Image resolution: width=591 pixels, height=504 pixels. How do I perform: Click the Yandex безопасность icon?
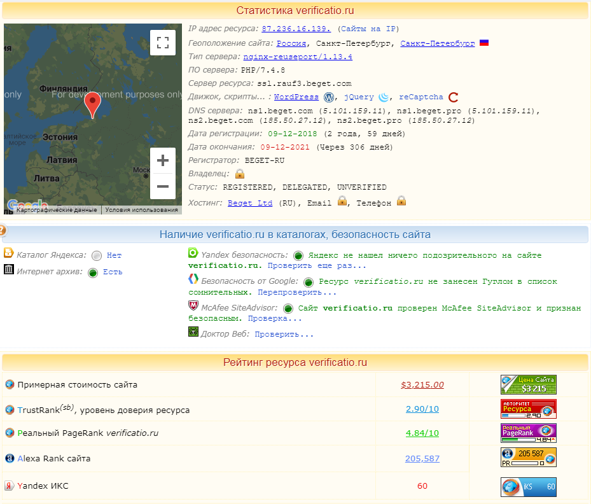click(x=193, y=253)
